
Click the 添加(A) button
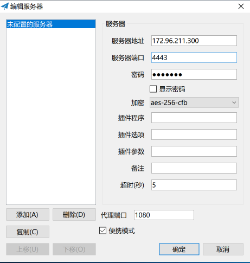[x=28, y=215]
